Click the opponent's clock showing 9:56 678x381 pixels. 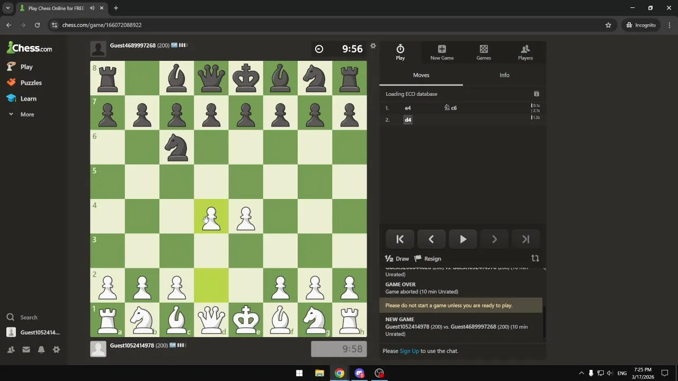pyautogui.click(x=339, y=49)
